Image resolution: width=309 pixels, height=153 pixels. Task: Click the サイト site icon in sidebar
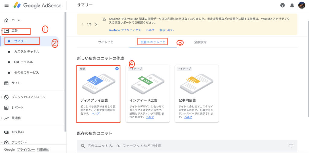[7, 83]
